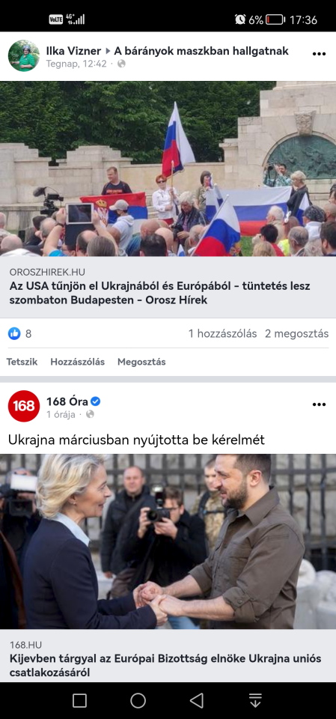Open the rally photo with Russian flags

tap(168, 169)
